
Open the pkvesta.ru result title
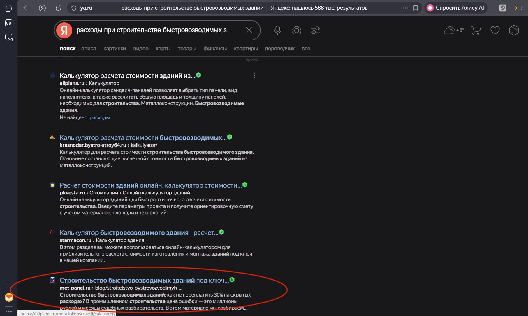coord(151,185)
